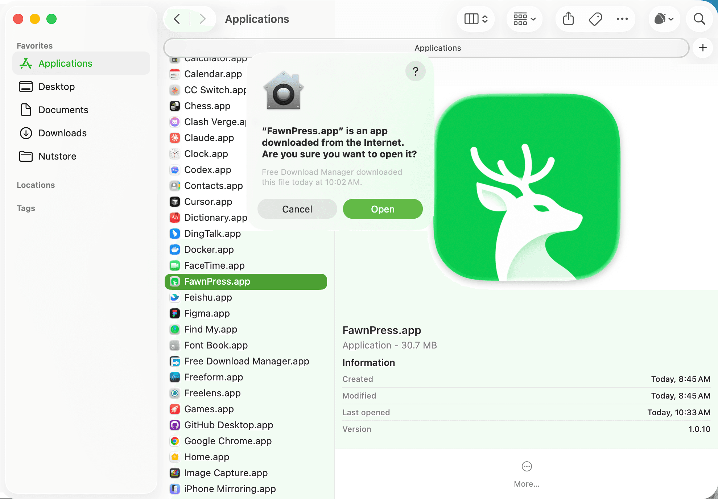The height and width of the screenshot is (499, 718).
Task: Confirm with the green Open button
Action: click(383, 209)
